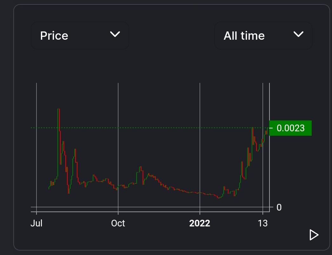Viewport: 332px width, 255px height.
Task: Click the bold 2022 axis label
Action: click(x=200, y=223)
